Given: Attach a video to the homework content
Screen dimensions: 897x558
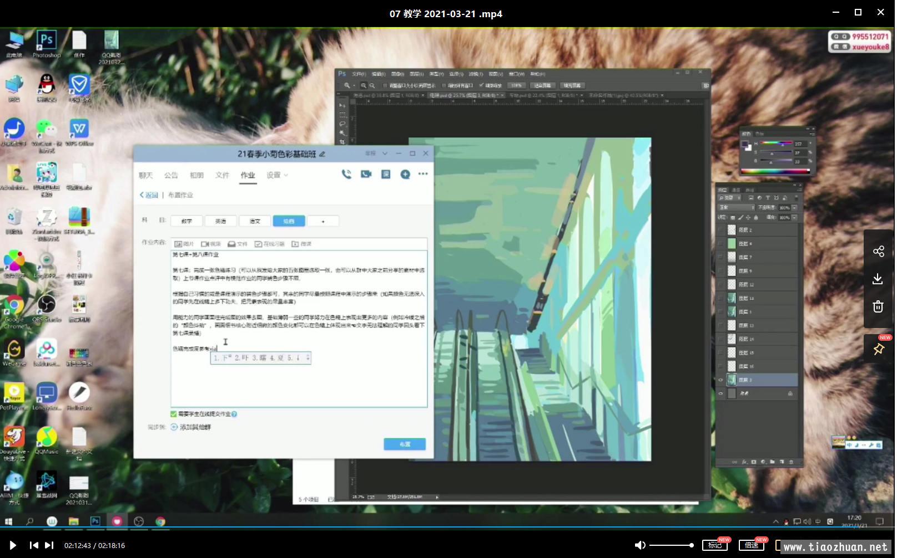Looking at the screenshot, I should coord(211,244).
